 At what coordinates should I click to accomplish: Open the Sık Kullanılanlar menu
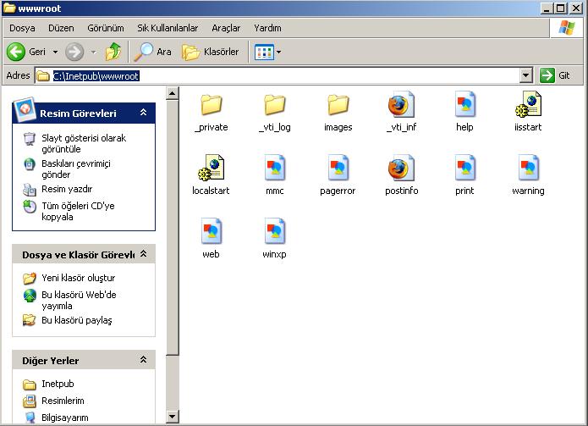point(168,28)
